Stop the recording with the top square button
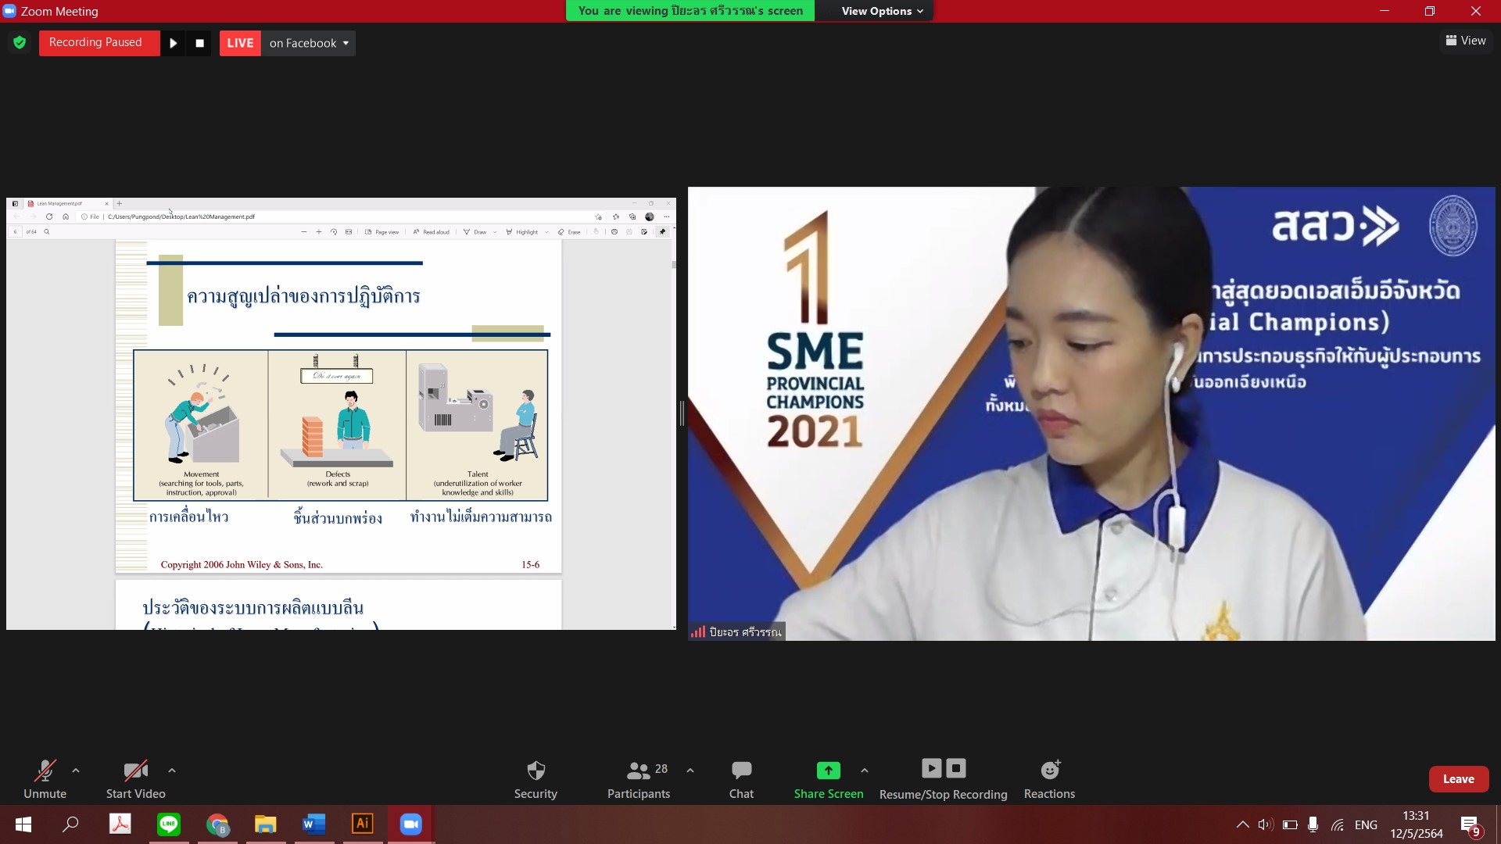 (x=199, y=43)
